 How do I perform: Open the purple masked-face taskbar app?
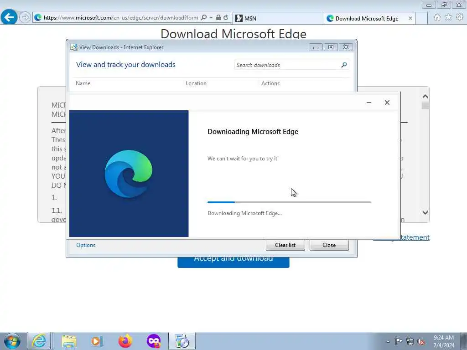click(154, 341)
